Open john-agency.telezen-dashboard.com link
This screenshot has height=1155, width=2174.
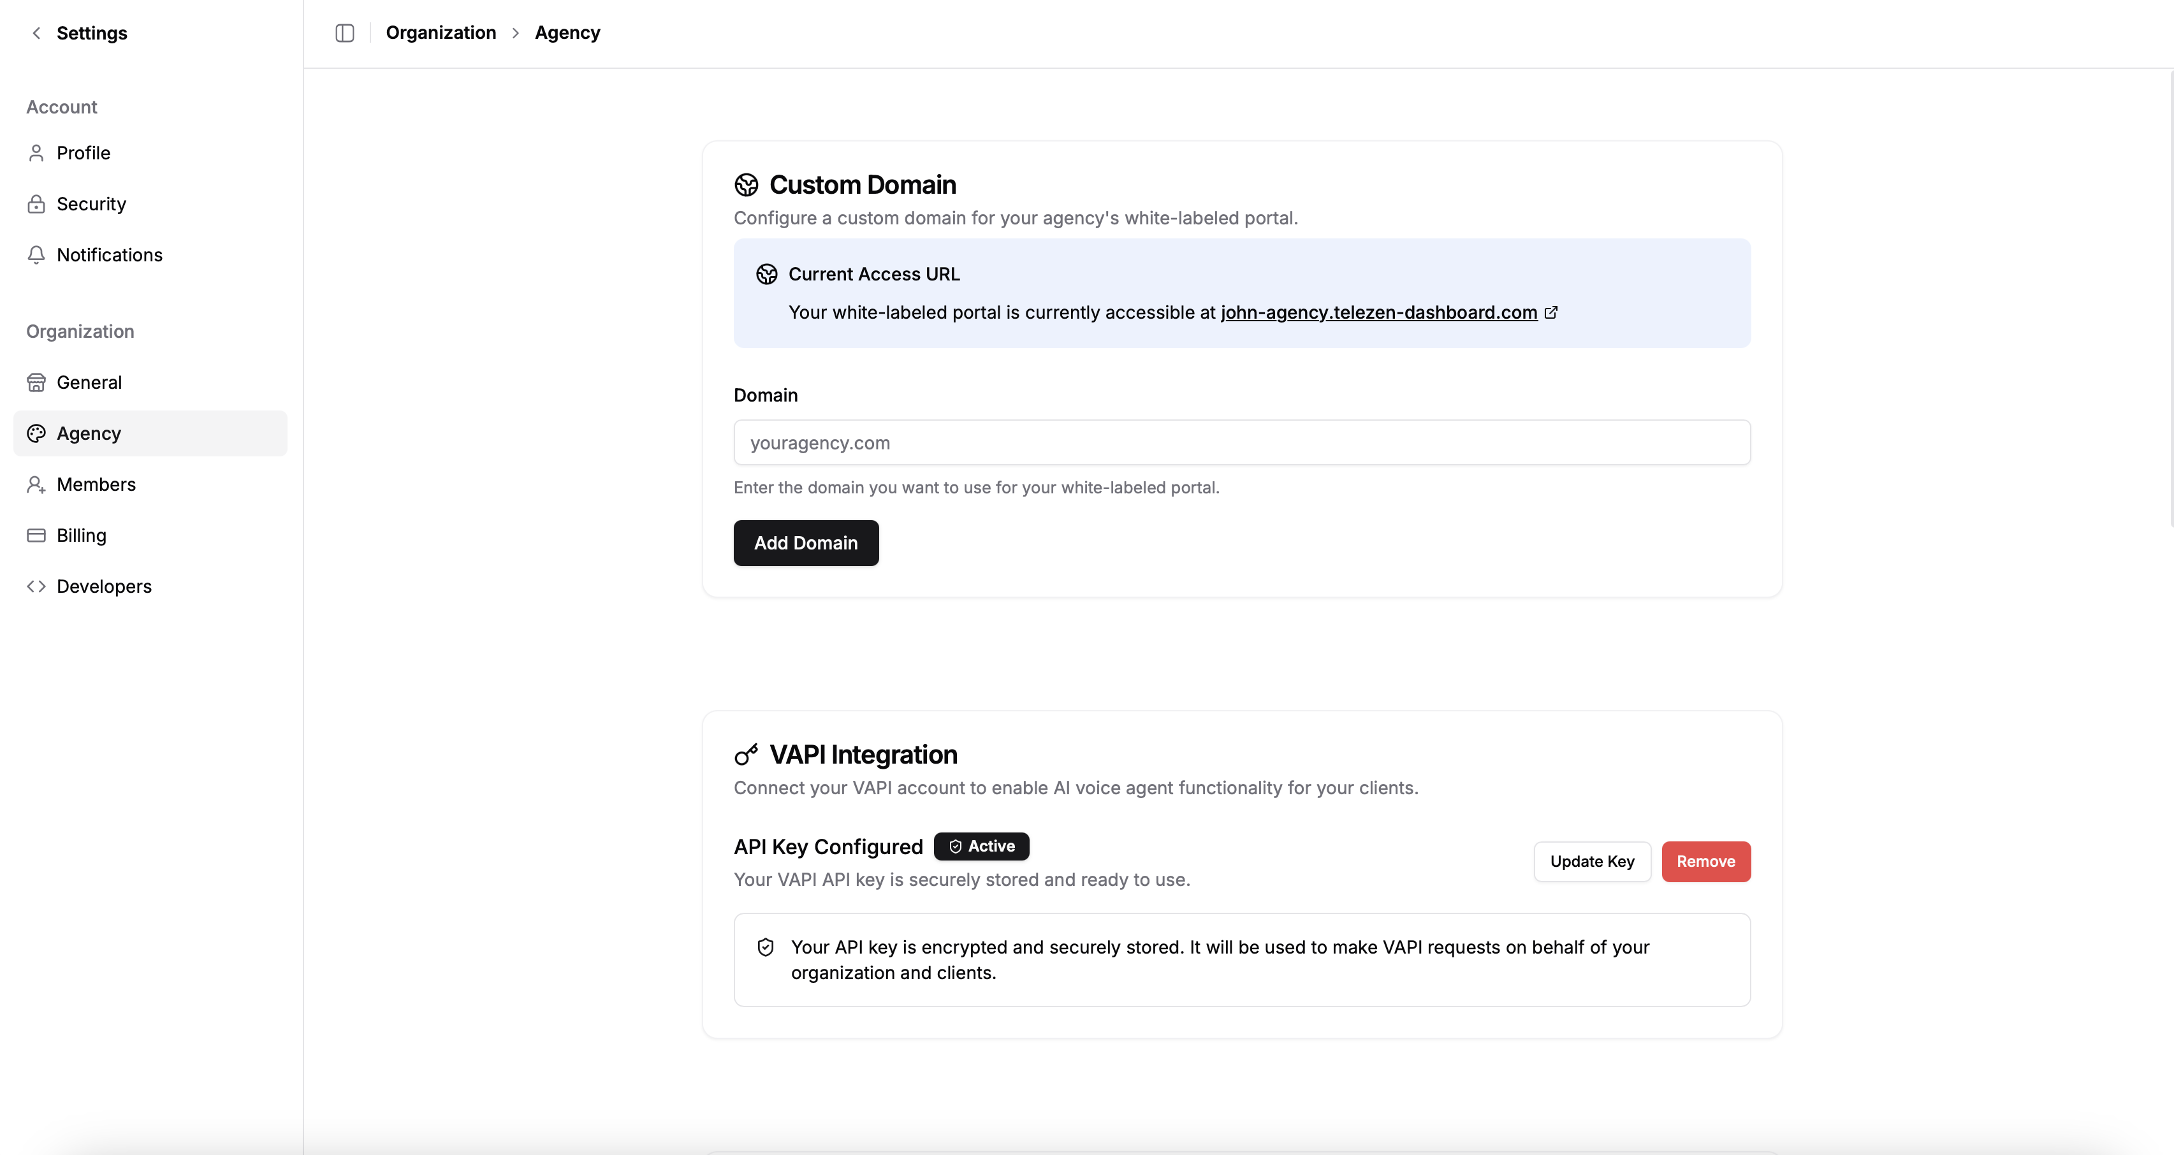[x=1378, y=312]
